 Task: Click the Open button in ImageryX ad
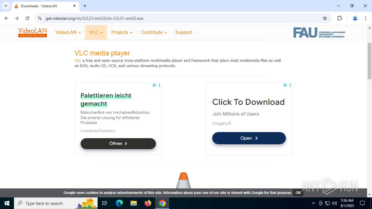click(x=249, y=138)
